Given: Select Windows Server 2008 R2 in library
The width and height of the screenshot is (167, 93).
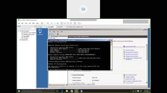Looking at the screenshot, I should pos(29,33).
